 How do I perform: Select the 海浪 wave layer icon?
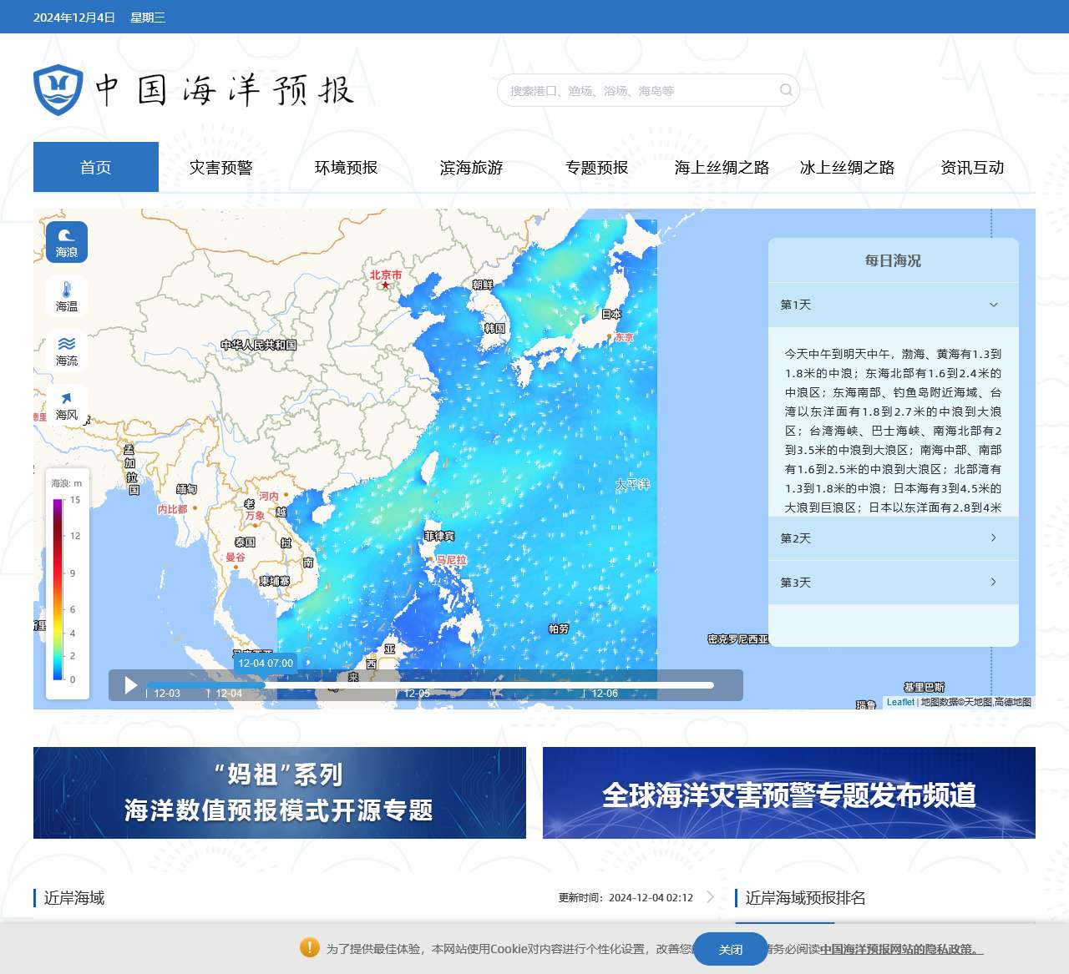pyautogui.click(x=67, y=242)
